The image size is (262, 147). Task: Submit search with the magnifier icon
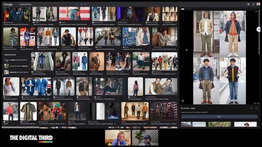(86, 4)
